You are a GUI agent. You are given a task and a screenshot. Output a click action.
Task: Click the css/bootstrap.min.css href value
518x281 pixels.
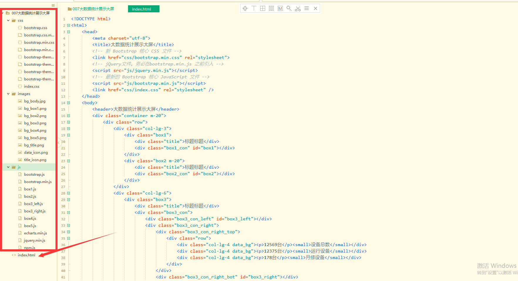coord(151,57)
